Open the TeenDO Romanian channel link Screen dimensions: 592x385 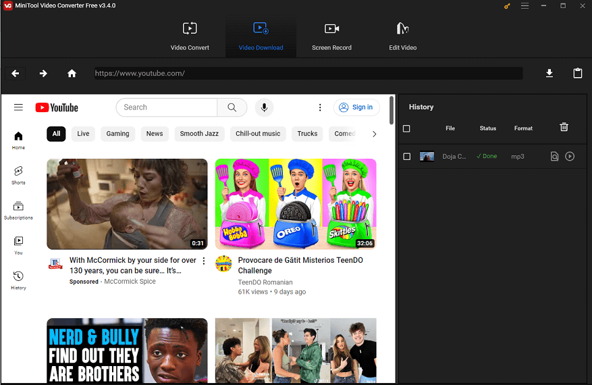point(265,282)
